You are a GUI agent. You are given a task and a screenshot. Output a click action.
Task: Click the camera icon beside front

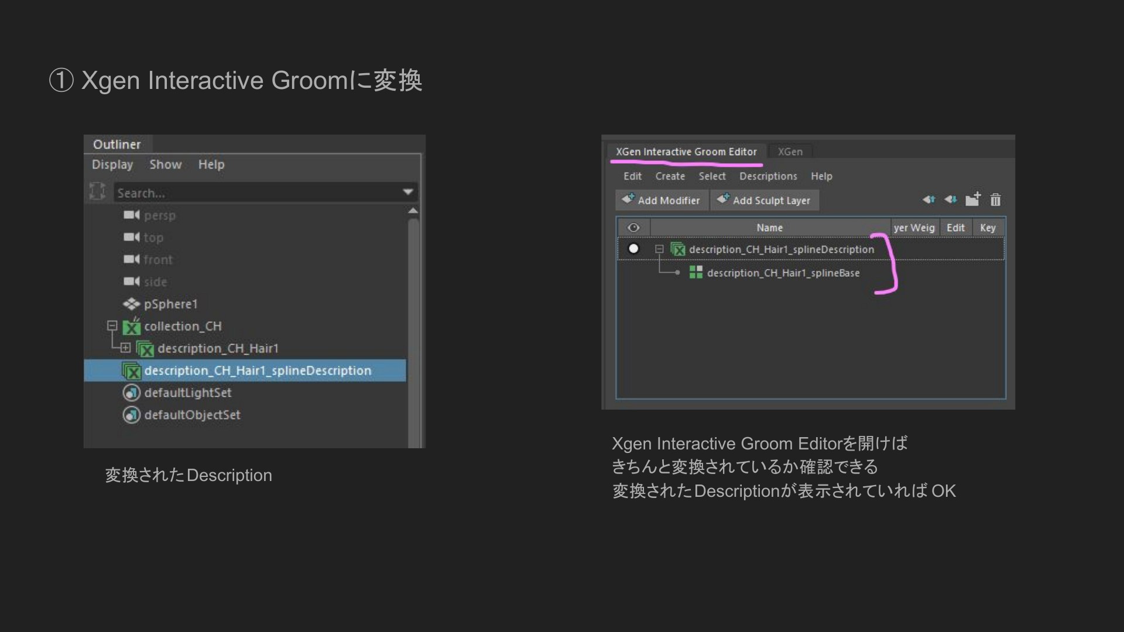click(131, 259)
